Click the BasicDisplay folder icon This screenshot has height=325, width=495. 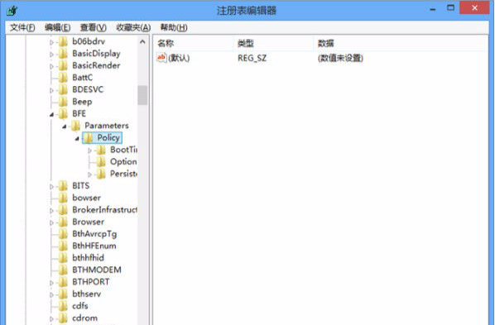click(63, 54)
